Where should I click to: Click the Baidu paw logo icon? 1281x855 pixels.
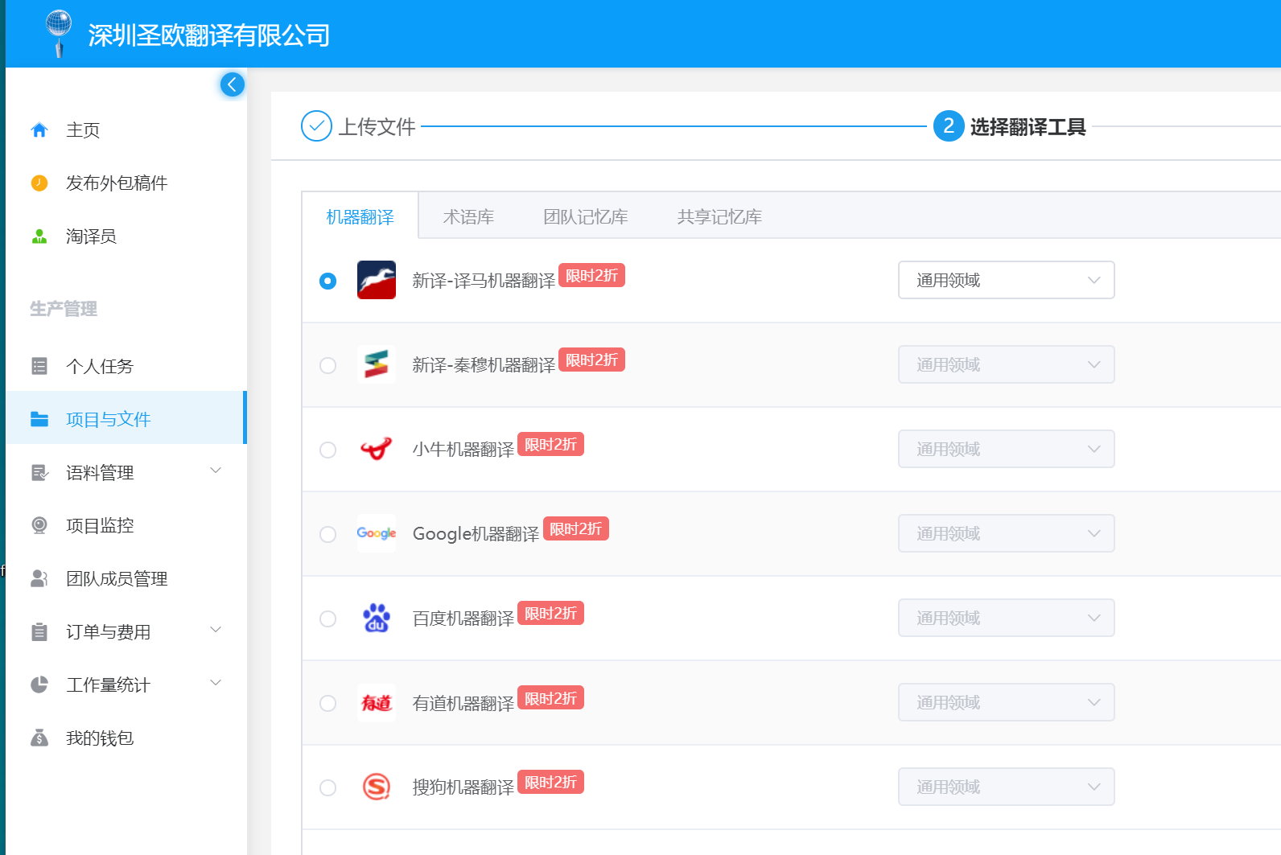(376, 618)
